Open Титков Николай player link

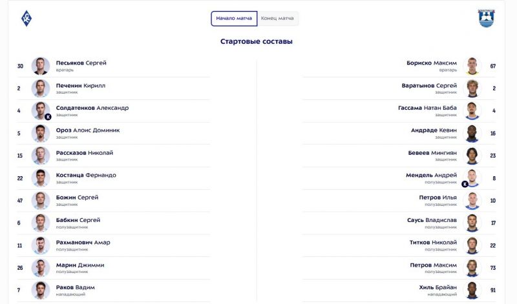[433, 243]
